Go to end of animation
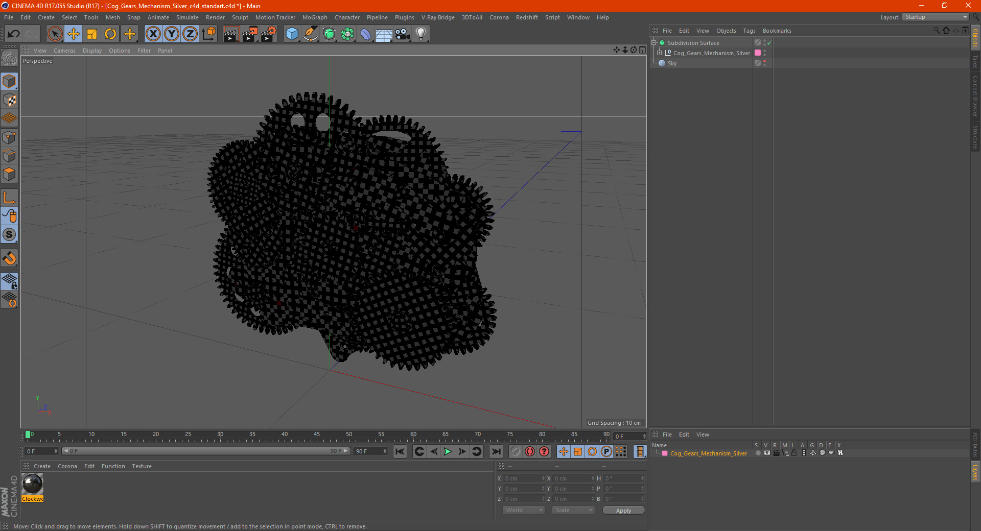 tap(496, 451)
